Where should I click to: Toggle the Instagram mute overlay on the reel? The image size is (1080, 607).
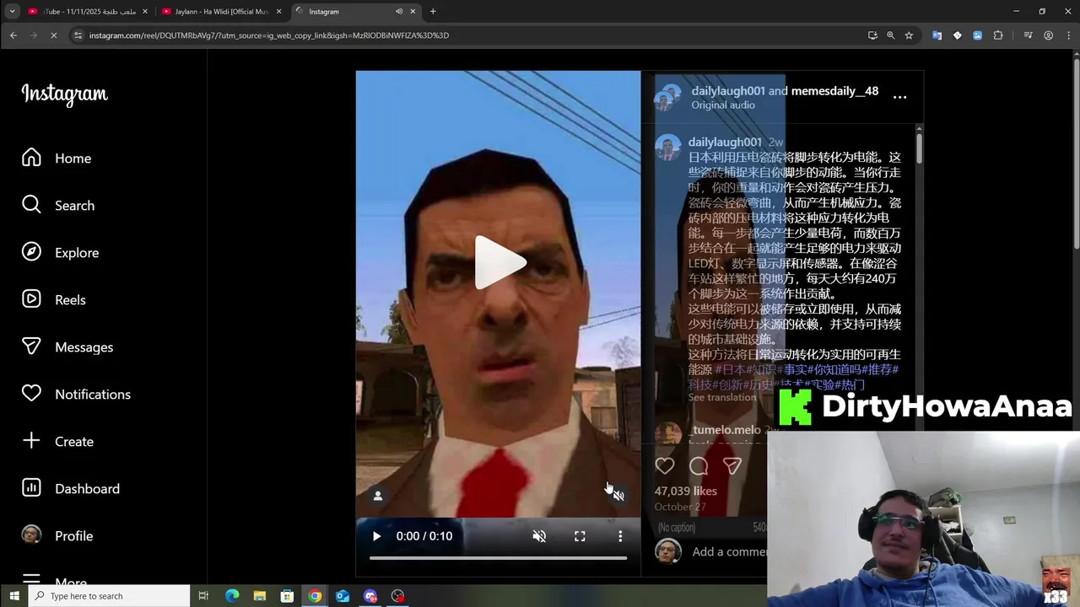tap(618, 496)
